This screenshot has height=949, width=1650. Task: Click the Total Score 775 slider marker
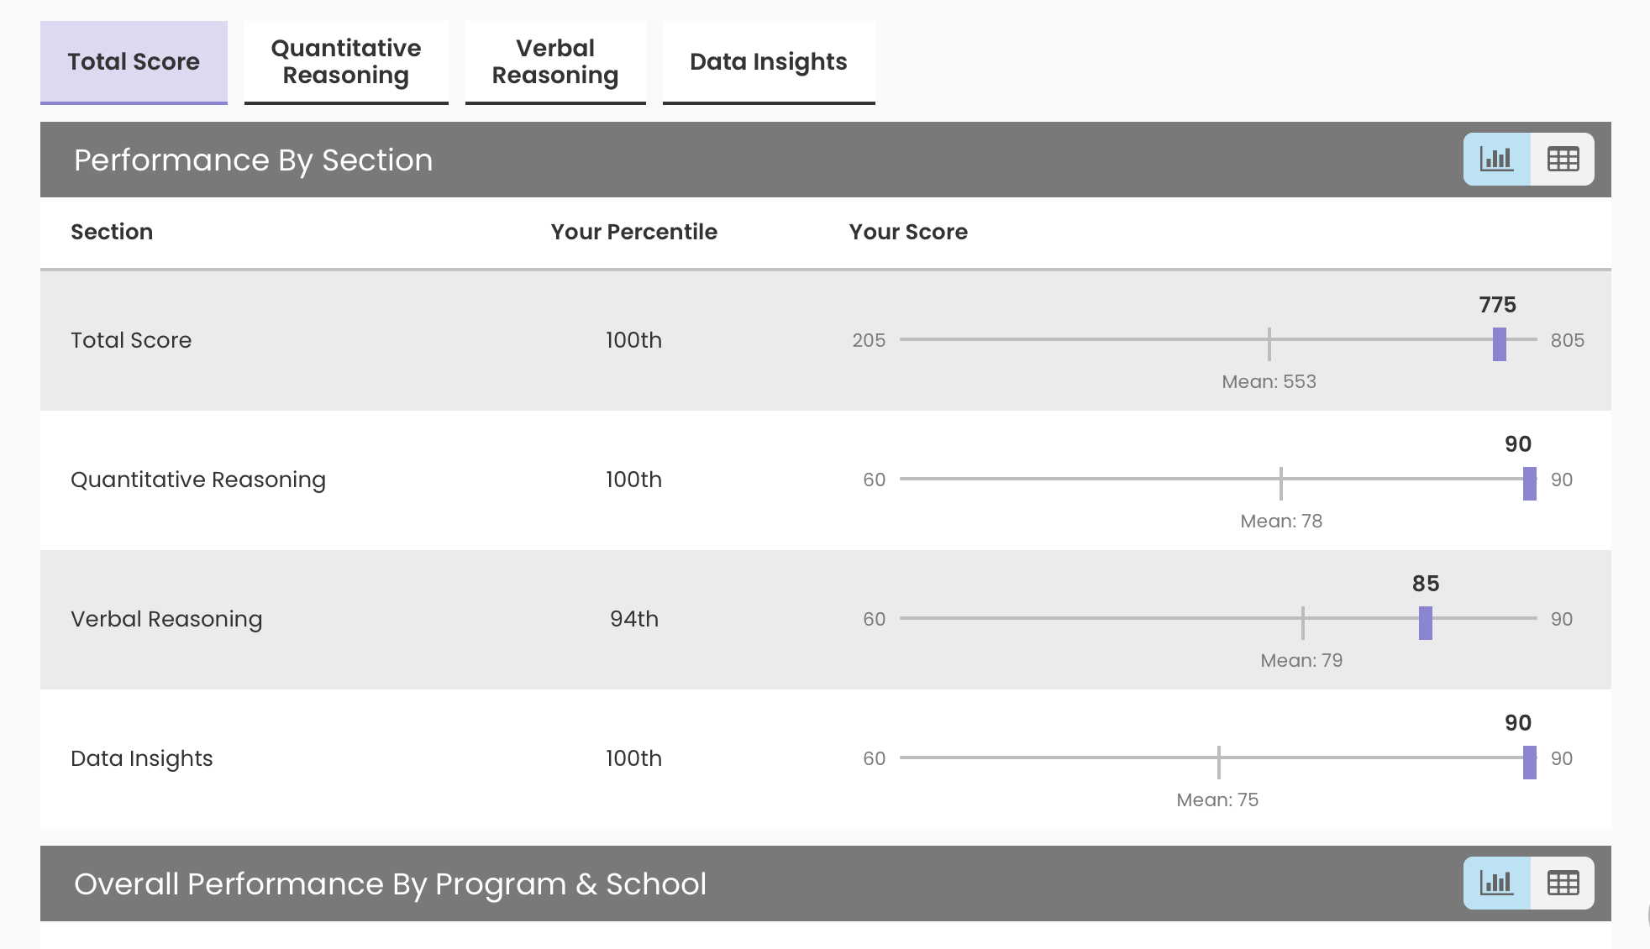1499,344
